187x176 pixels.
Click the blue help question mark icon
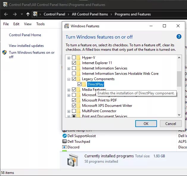coord(179,37)
